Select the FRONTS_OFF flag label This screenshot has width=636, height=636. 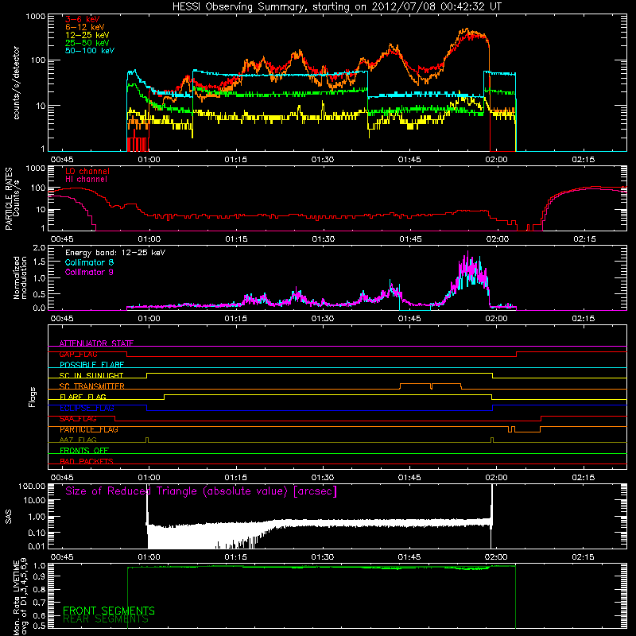84,451
